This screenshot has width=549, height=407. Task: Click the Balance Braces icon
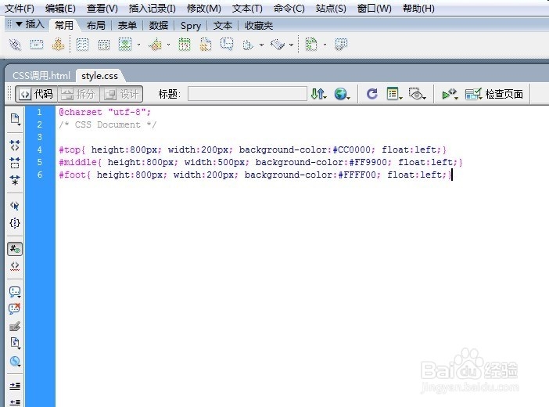[15, 223]
